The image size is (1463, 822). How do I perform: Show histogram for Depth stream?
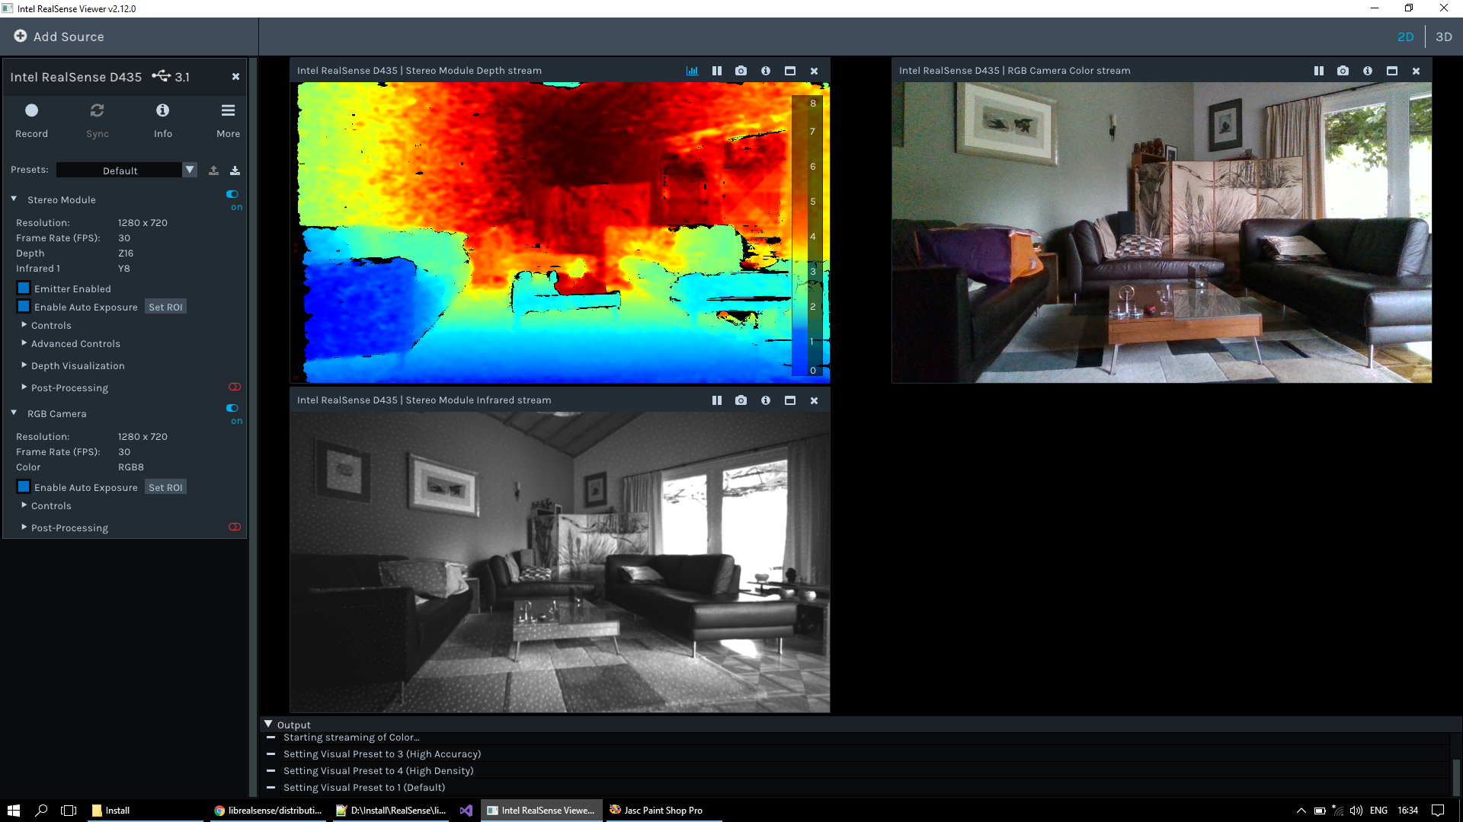click(x=692, y=71)
